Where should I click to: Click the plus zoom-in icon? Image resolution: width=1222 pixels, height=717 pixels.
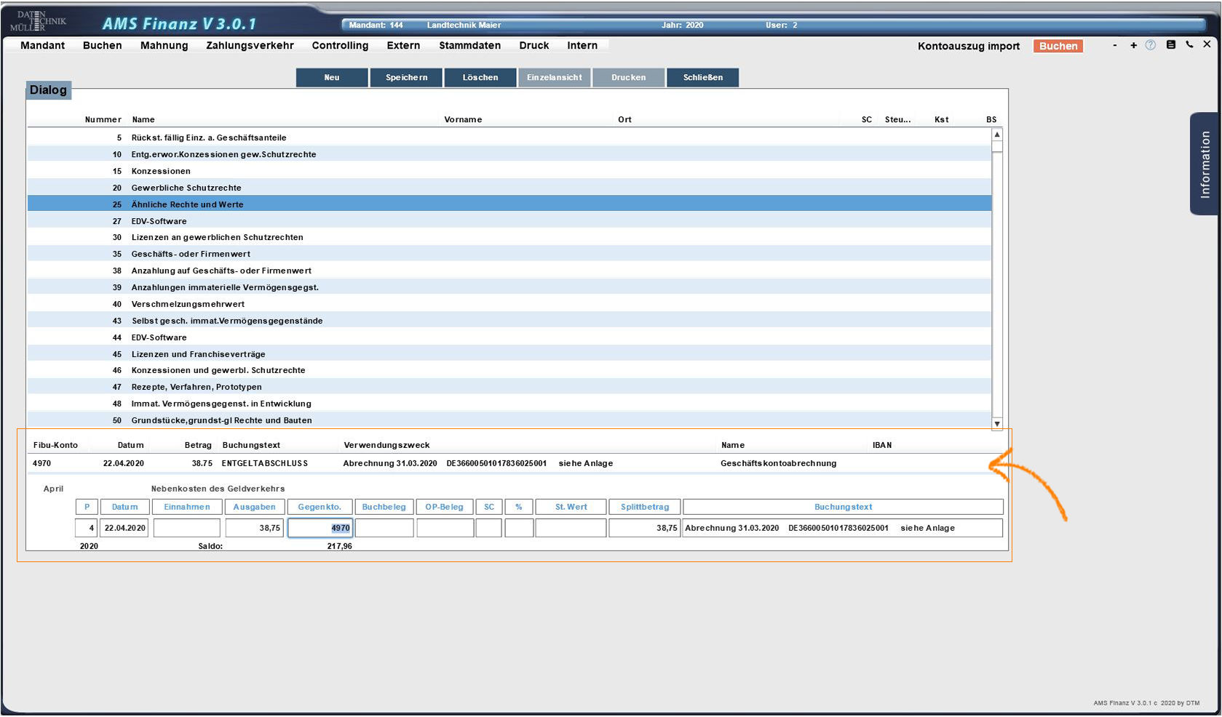1133,45
